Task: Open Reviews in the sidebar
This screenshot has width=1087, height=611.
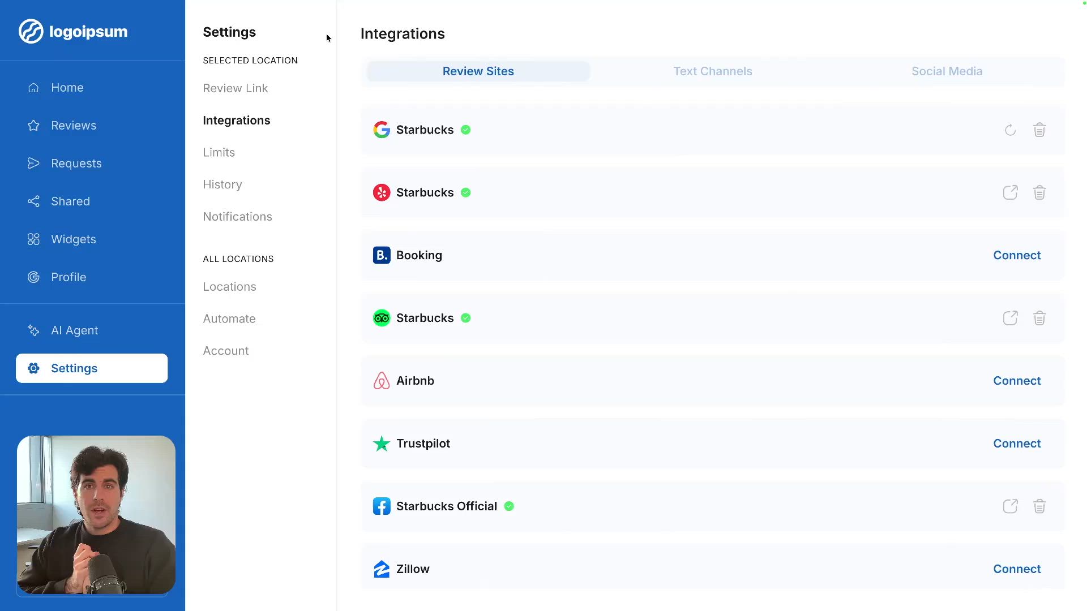Action: point(74,126)
